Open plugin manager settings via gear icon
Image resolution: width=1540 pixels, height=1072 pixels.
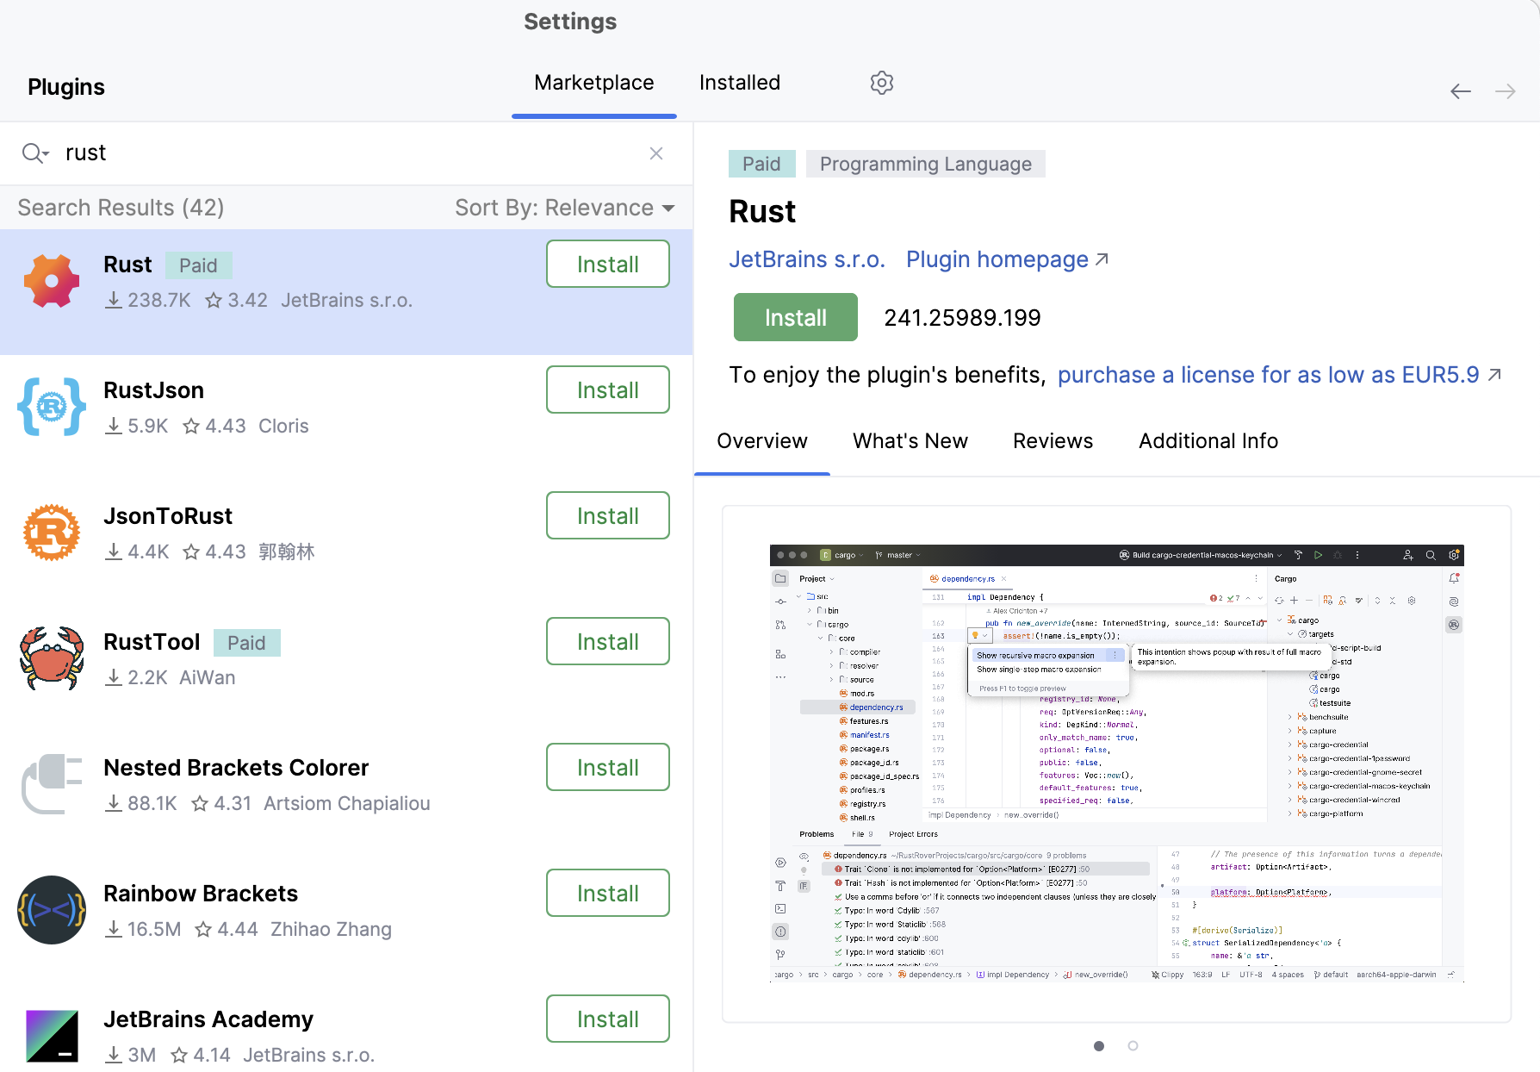click(881, 83)
